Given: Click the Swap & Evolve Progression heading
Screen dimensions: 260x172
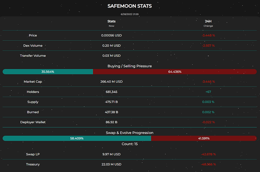Looking at the screenshot, I should pos(129,133).
